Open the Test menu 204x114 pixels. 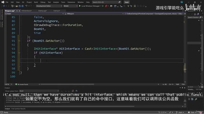pyautogui.click(x=49, y=2)
